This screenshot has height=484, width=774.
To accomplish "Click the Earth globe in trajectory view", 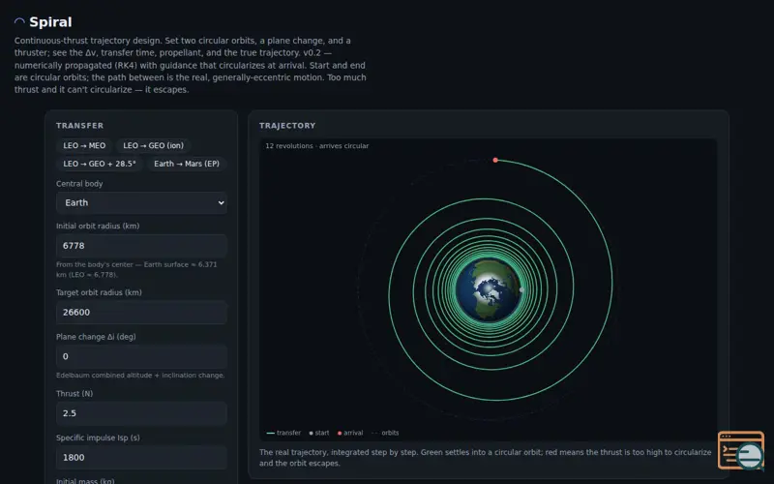I will coord(489,290).
